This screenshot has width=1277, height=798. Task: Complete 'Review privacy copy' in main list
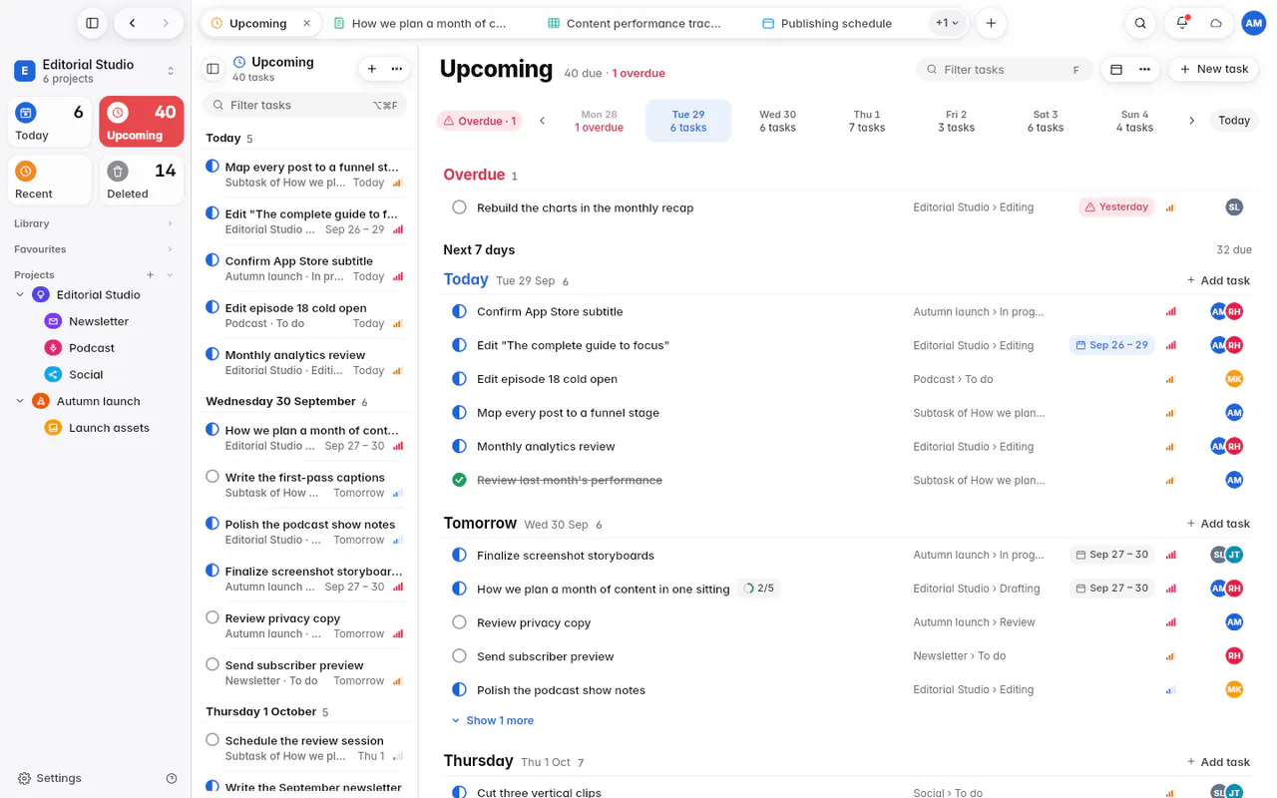(459, 622)
